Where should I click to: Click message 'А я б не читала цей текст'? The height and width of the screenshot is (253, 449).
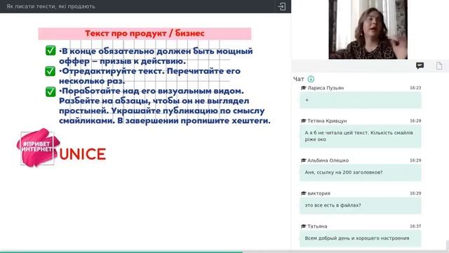[361, 136]
